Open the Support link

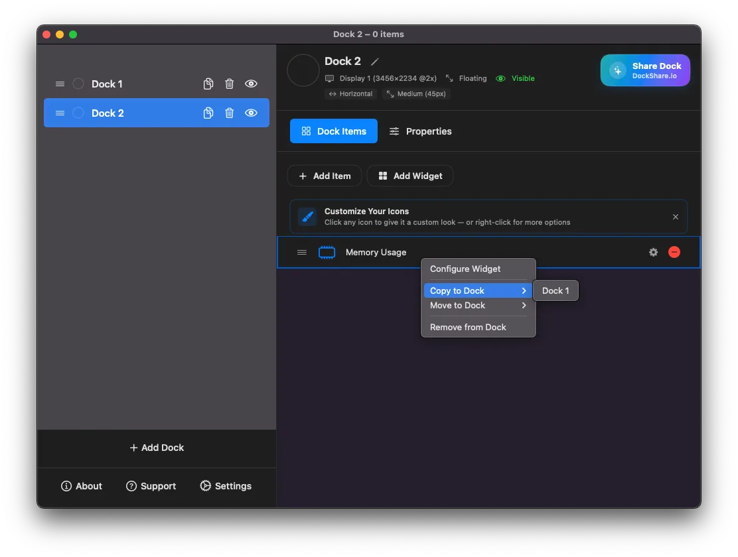[x=151, y=487]
